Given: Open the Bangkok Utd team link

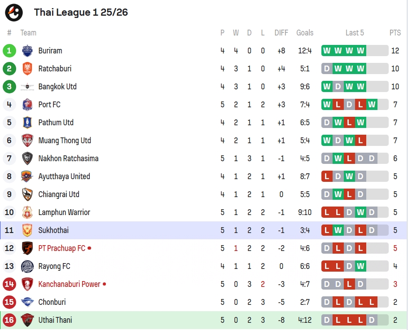Looking at the screenshot, I should (57, 87).
